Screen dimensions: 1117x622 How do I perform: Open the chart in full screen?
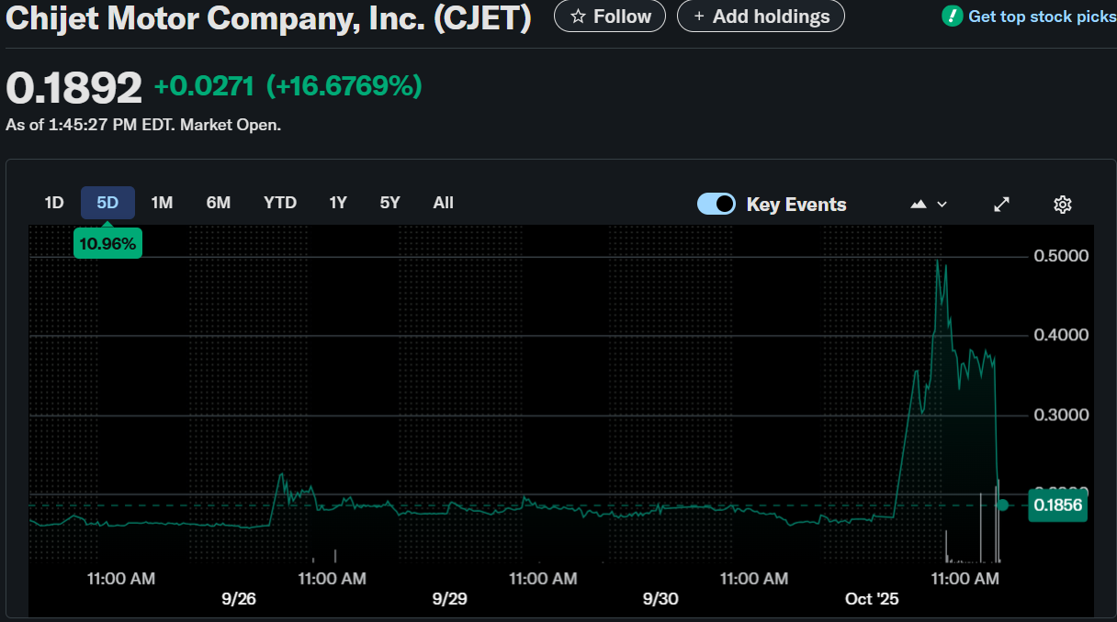(1002, 204)
